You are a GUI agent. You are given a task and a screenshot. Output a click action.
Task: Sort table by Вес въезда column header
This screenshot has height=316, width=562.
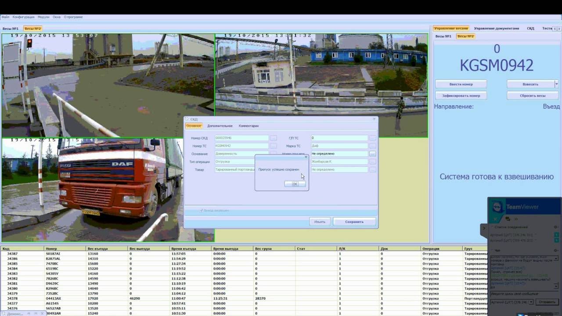[107, 249]
